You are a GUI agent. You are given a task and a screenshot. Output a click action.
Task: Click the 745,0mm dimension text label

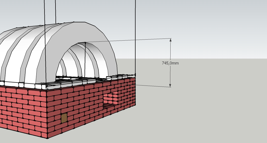(170, 63)
